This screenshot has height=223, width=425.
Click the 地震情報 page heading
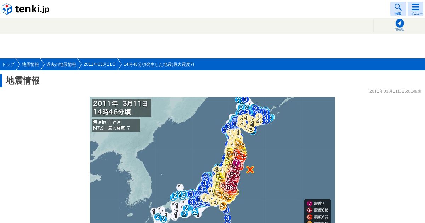[23, 81]
